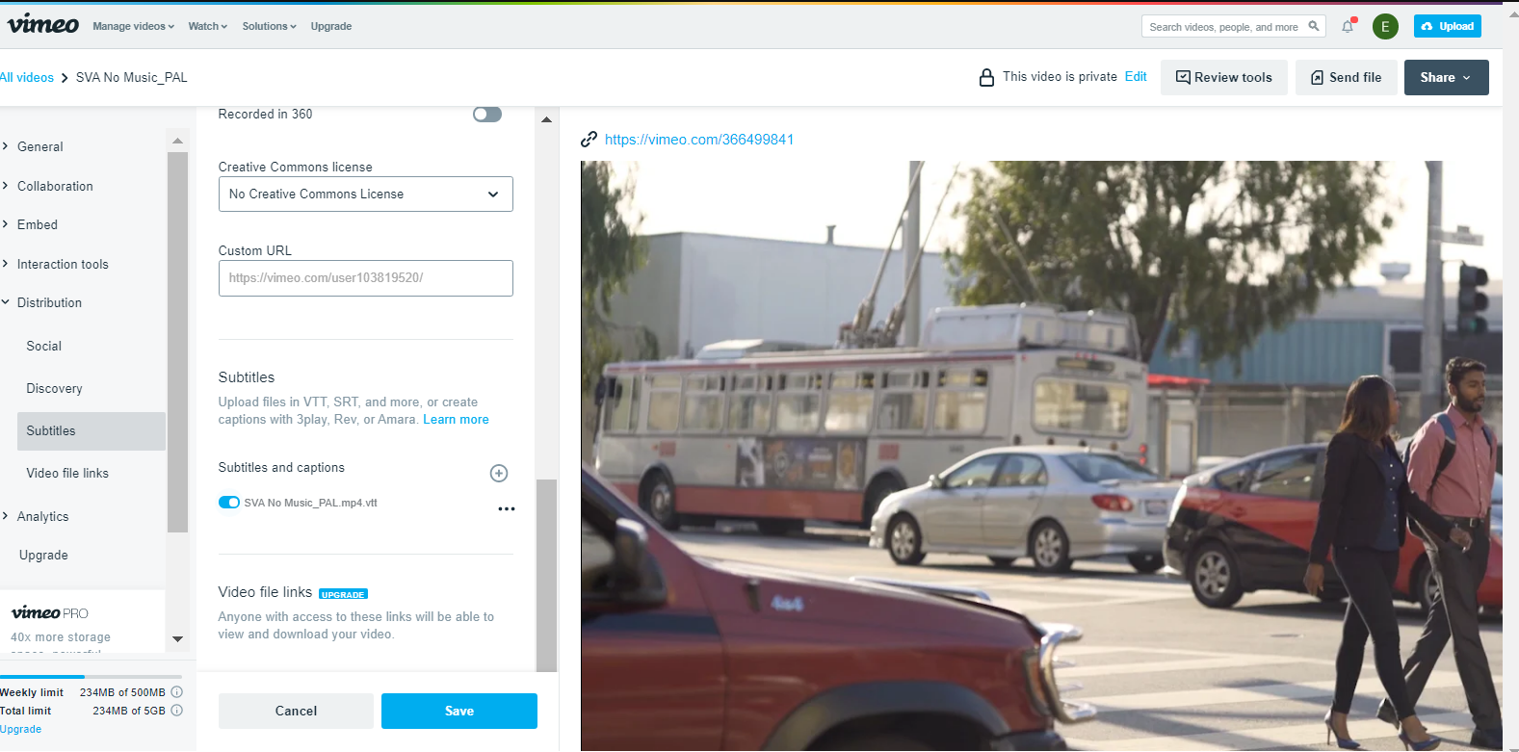1519x752 pixels.
Task: Click the SVA No Music_PAL.mp4.vtt filename
Action: pos(310,503)
